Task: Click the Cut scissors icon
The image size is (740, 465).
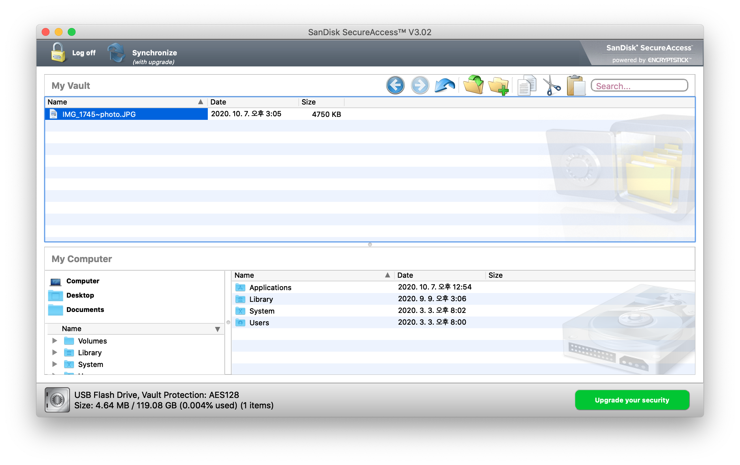Action: tap(552, 85)
